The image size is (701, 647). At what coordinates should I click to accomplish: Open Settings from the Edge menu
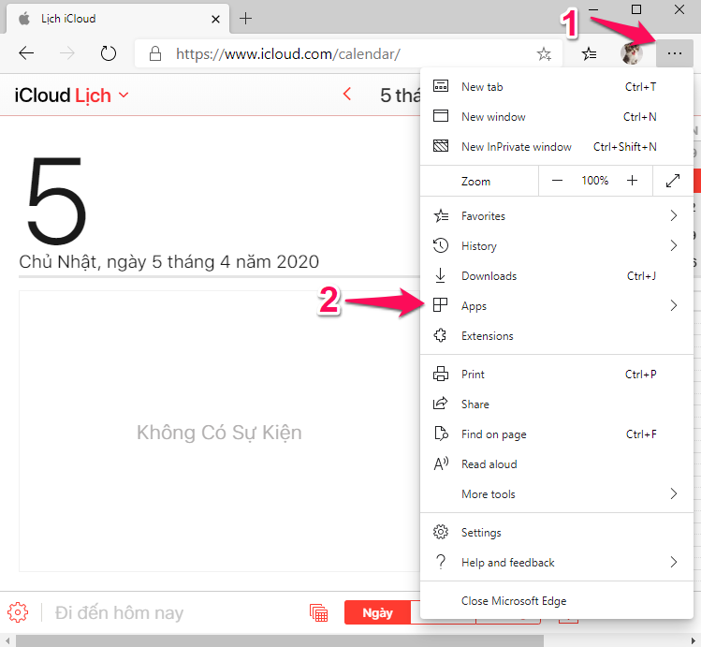[557, 533]
